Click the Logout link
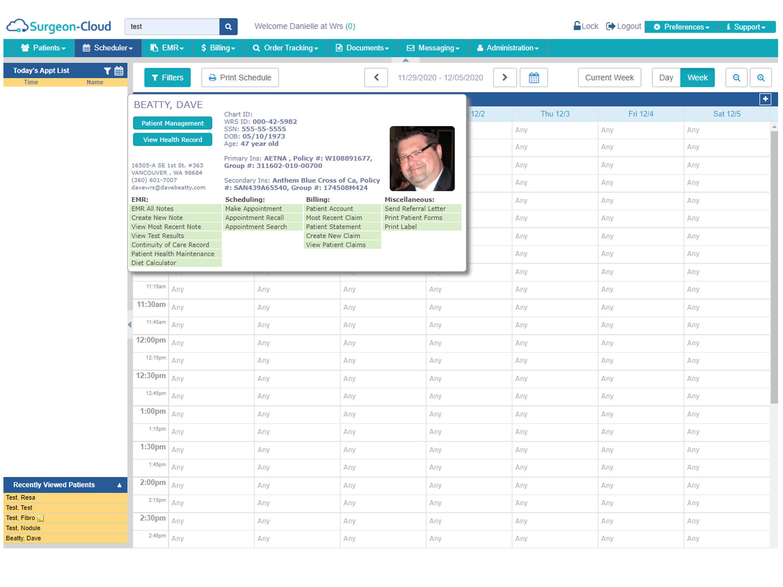Image resolution: width=783 pixels, height=587 pixels. [623, 26]
